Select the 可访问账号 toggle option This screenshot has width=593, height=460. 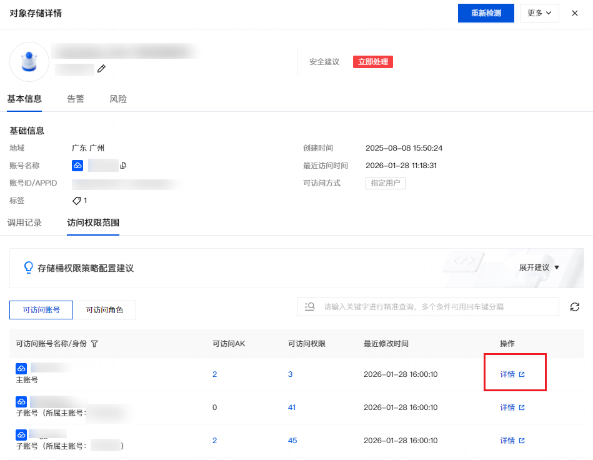point(41,310)
